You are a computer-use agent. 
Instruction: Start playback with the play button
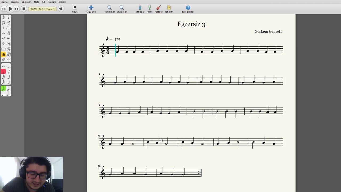coord(10,9)
